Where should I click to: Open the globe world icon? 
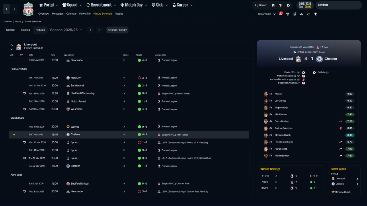pos(280,5)
